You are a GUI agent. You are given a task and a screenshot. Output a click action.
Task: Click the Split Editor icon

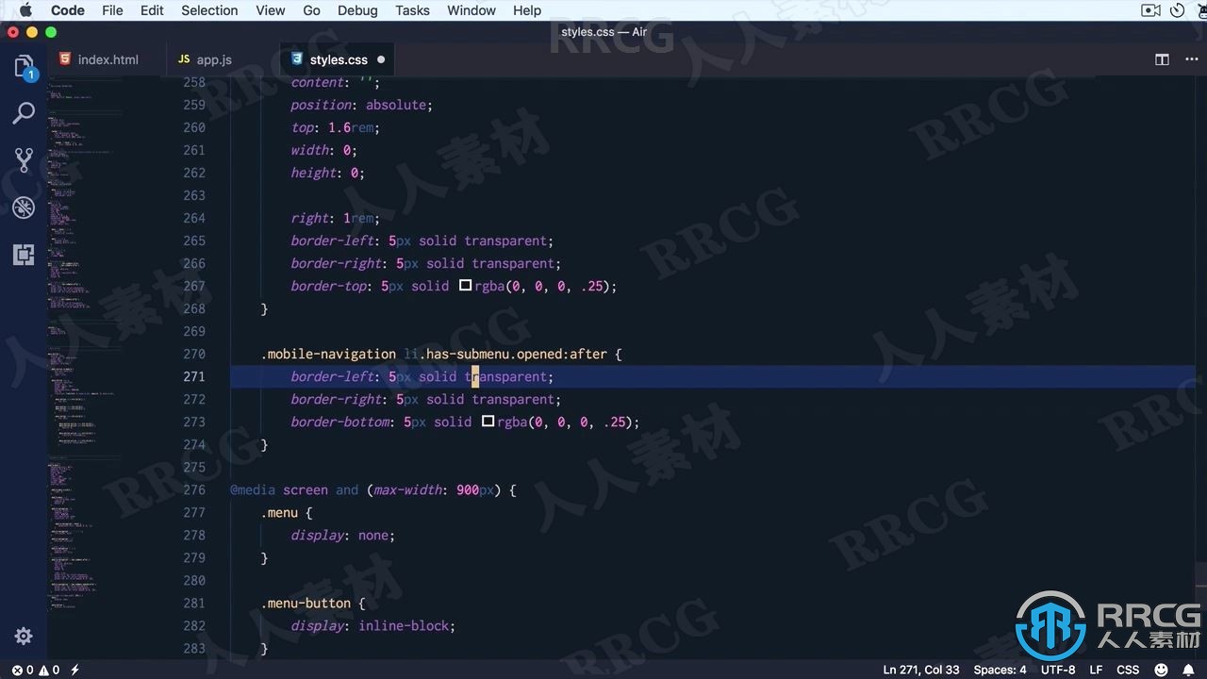(1163, 59)
